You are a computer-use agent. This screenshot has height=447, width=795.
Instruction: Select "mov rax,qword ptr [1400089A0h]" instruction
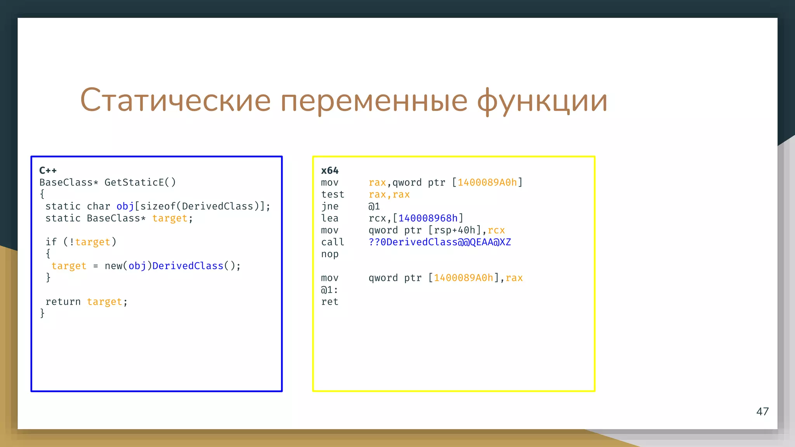422,182
